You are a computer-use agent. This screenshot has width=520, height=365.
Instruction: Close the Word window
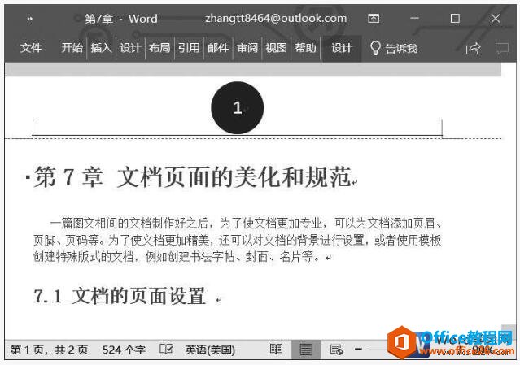click(x=496, y=18)
